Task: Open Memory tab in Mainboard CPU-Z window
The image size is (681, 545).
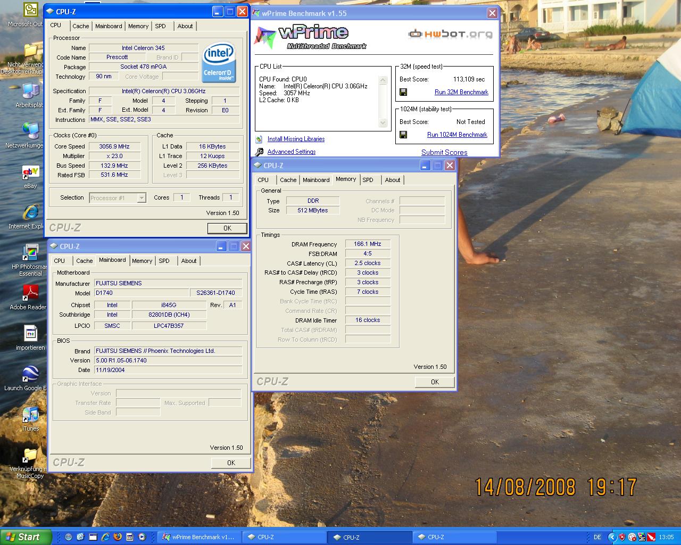Action: [x=142, y=261]
